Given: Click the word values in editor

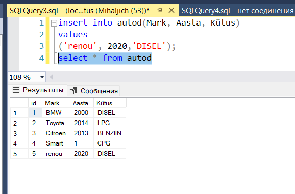Looking at the screenshot, I should pos(73,35).
